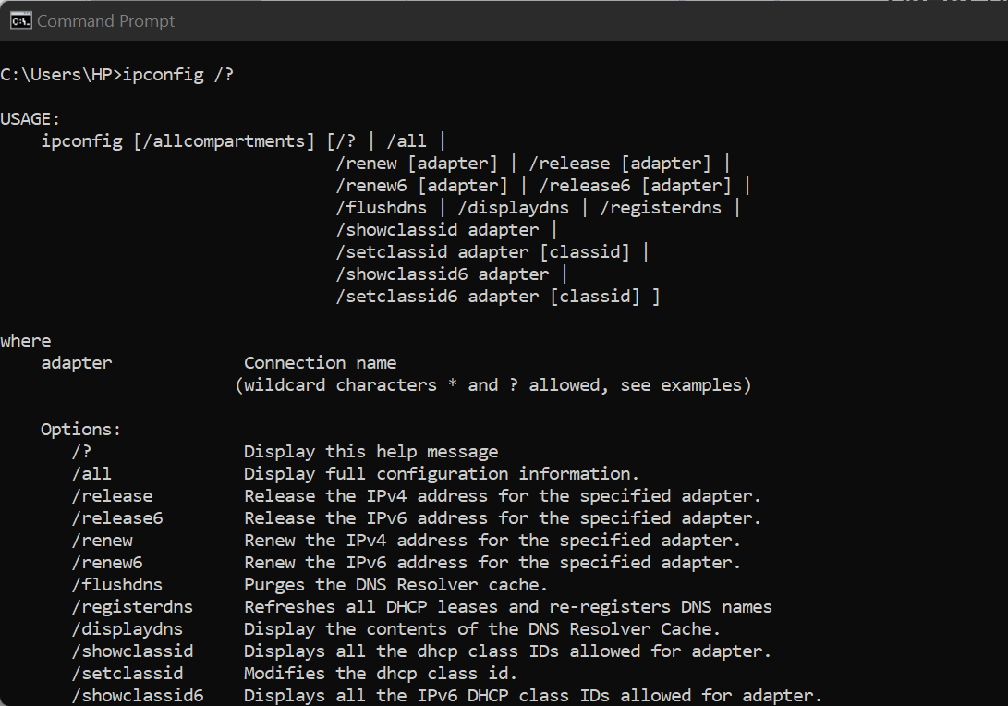Viewport: 1008px width, 706px height.
Task: Click the wildcard characters note line
Action: coord(492,385)
